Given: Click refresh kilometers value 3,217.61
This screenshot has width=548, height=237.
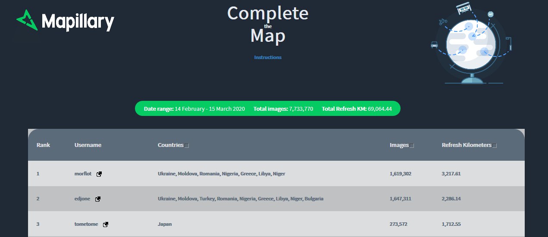Looking at the screenshot, I should (x=451, y=174).
